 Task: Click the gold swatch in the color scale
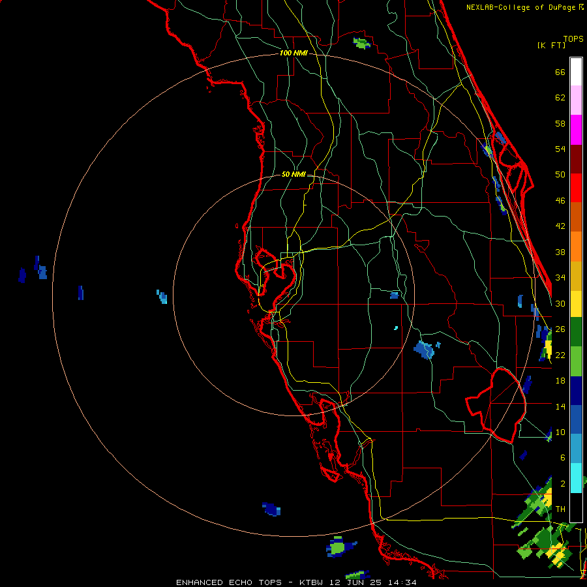(x=576, y=276)
